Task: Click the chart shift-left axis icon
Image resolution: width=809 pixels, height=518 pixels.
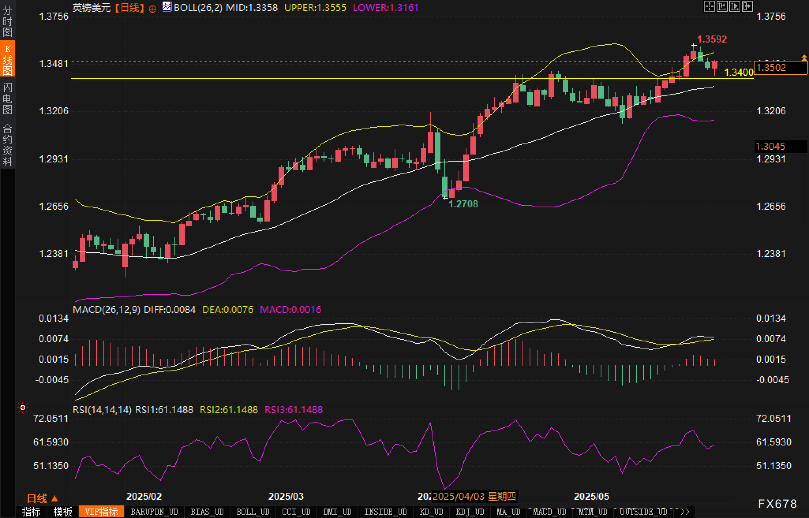Action: [722, 6]
